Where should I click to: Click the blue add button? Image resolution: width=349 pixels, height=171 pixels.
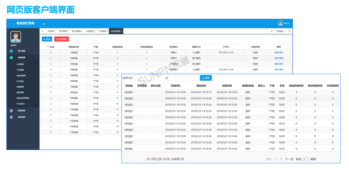pos(47,39)
